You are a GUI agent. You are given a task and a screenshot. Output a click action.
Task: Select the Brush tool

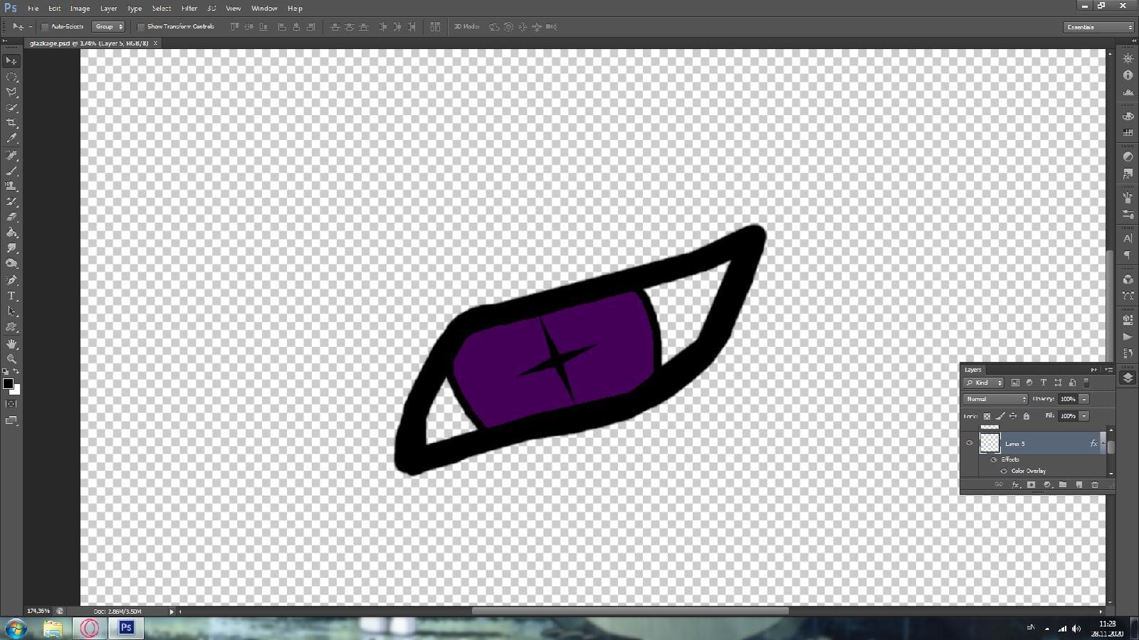pos(11,171)
